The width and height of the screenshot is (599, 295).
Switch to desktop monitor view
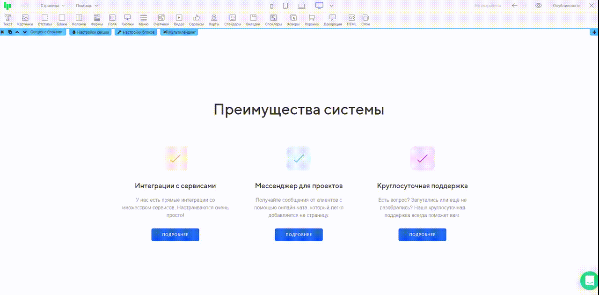click(319, 6)
